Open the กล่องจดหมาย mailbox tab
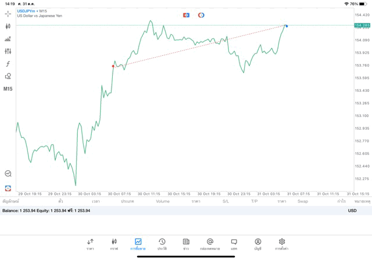 point(210,244)
